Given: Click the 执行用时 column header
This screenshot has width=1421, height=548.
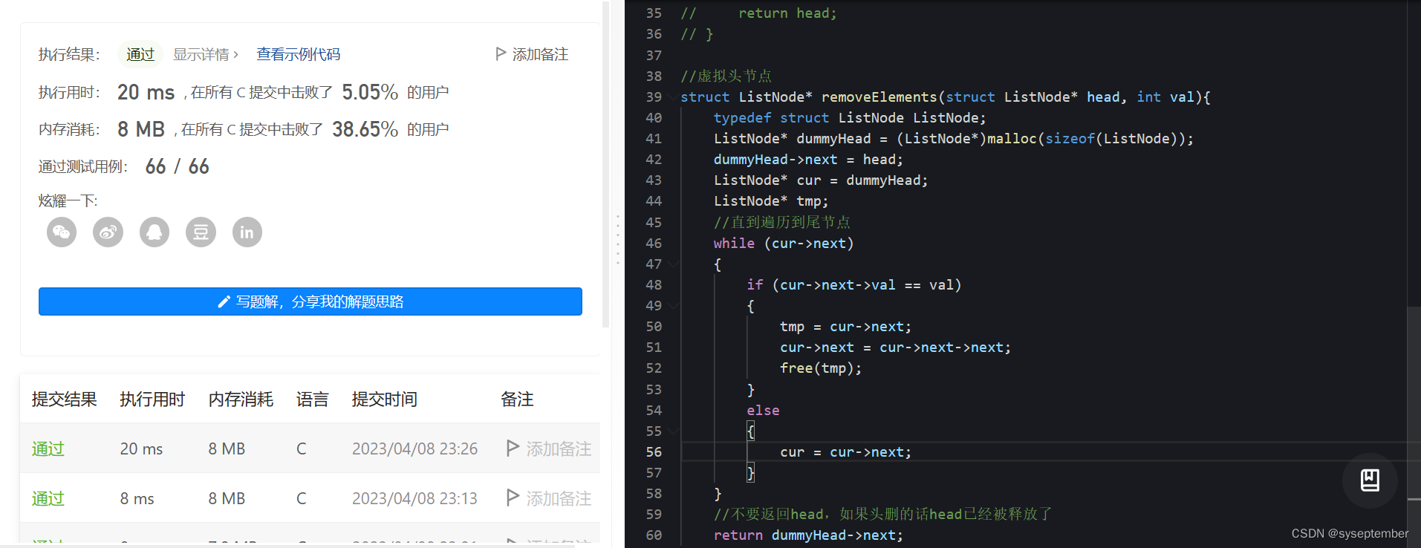Looking at the screenshot, I should 152,399.
